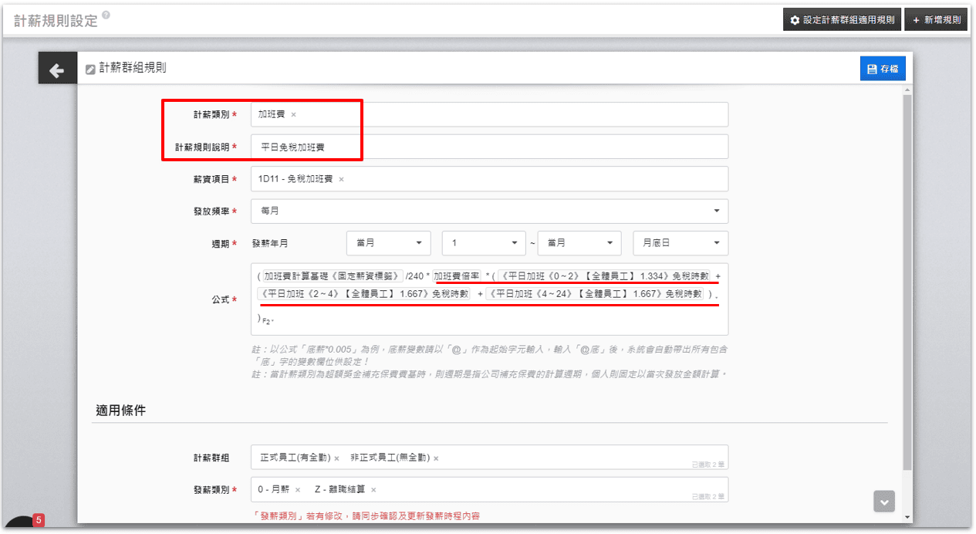The image size is (976, 534).
Task: Expand the start day dropdown showing 1
Action: (484, 243)
